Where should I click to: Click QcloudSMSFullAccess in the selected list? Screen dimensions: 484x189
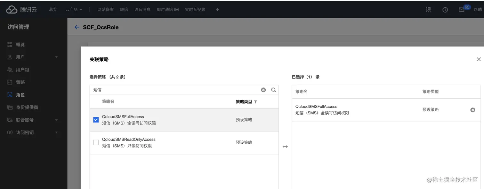(x=316, y=107)
